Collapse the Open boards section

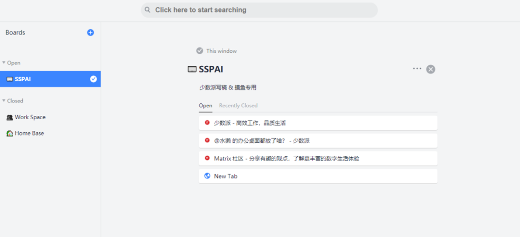[x=4, y=63]
